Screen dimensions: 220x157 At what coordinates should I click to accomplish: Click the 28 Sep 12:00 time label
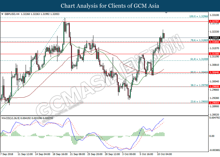(112, 154)
